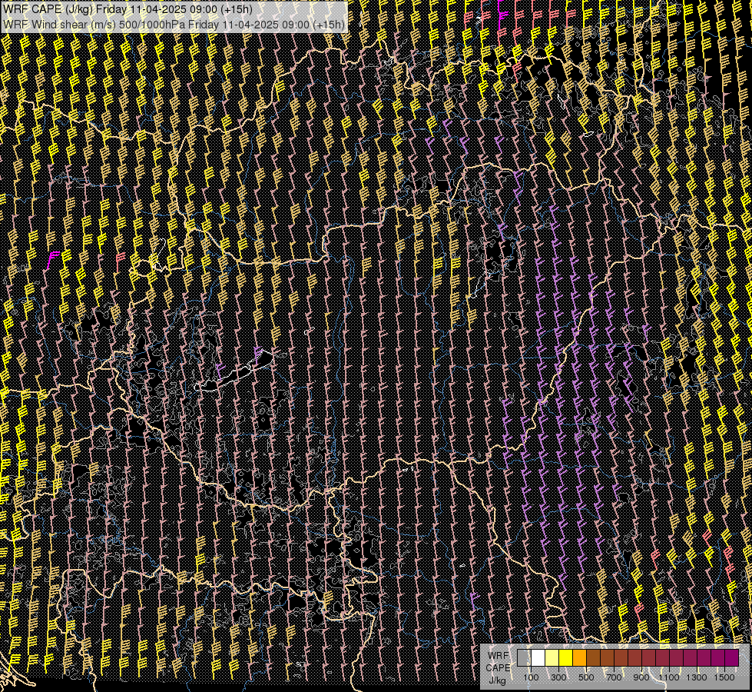Select the orange legend color swatch
This screenshot has height=692, width=752.
pyautogui.click(x=580, y=657)
